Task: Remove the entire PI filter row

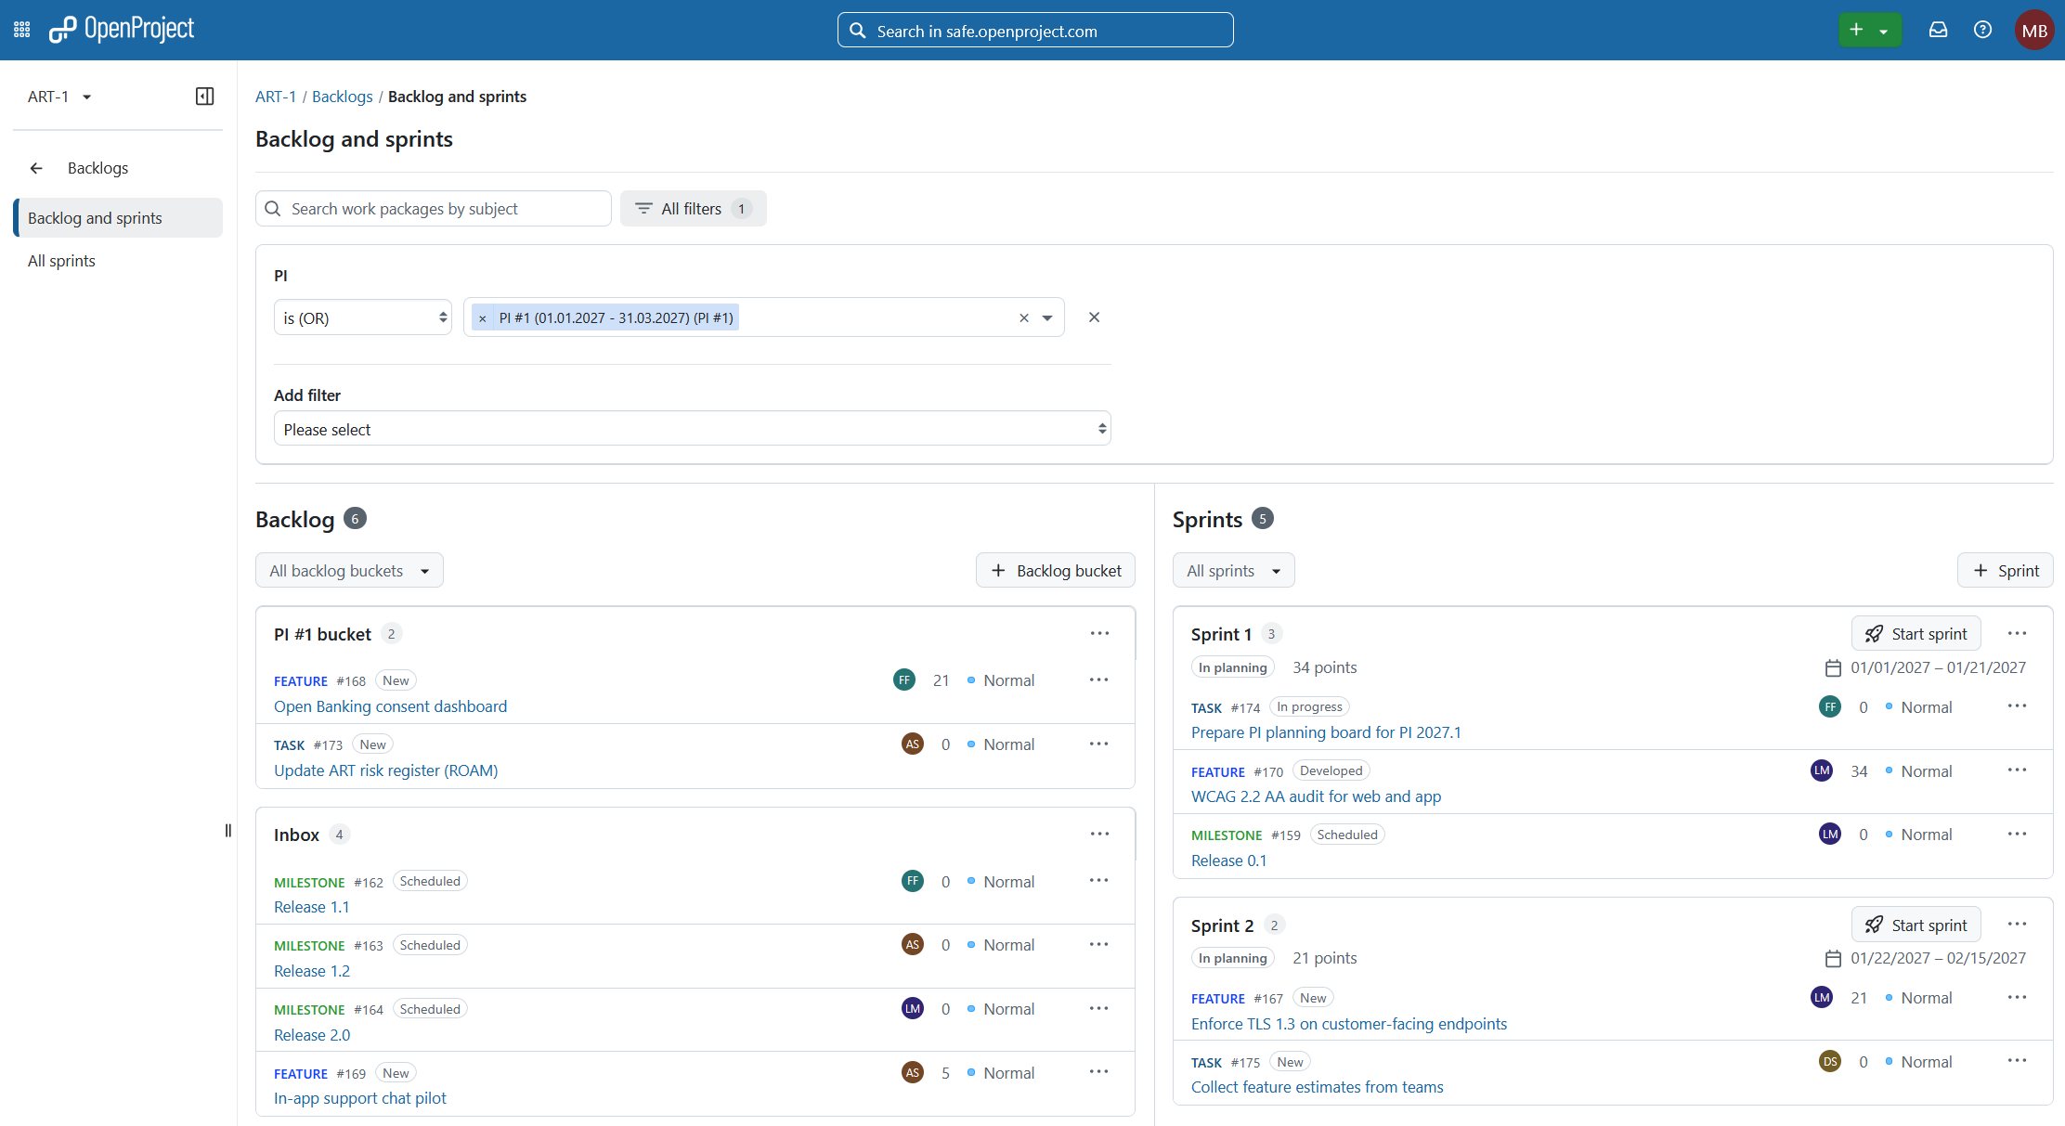Action: pos(1094,317)
